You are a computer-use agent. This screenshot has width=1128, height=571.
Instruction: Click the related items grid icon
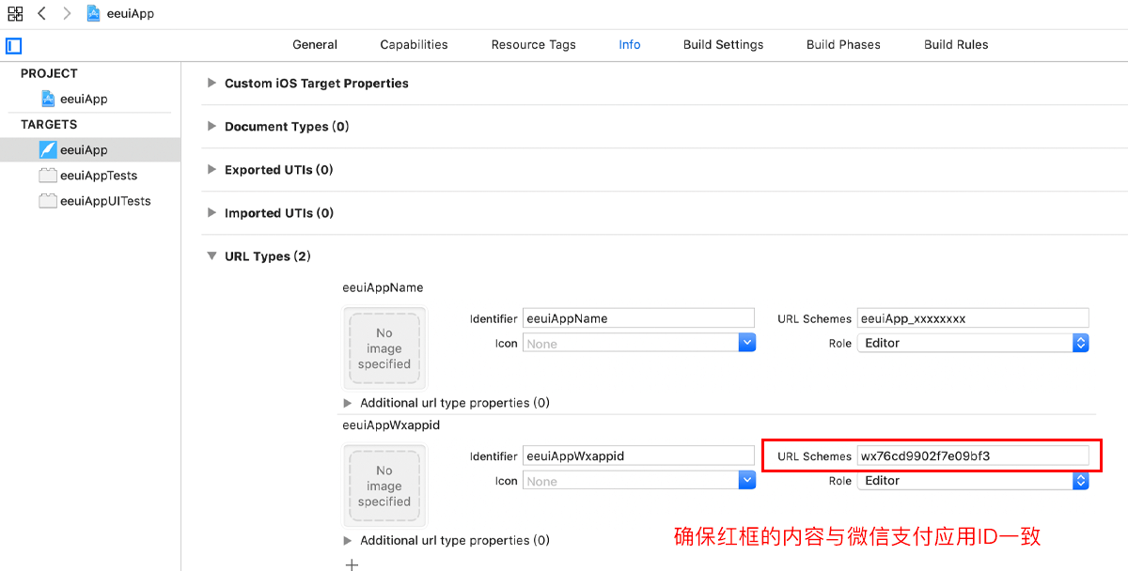click(15, 14)
